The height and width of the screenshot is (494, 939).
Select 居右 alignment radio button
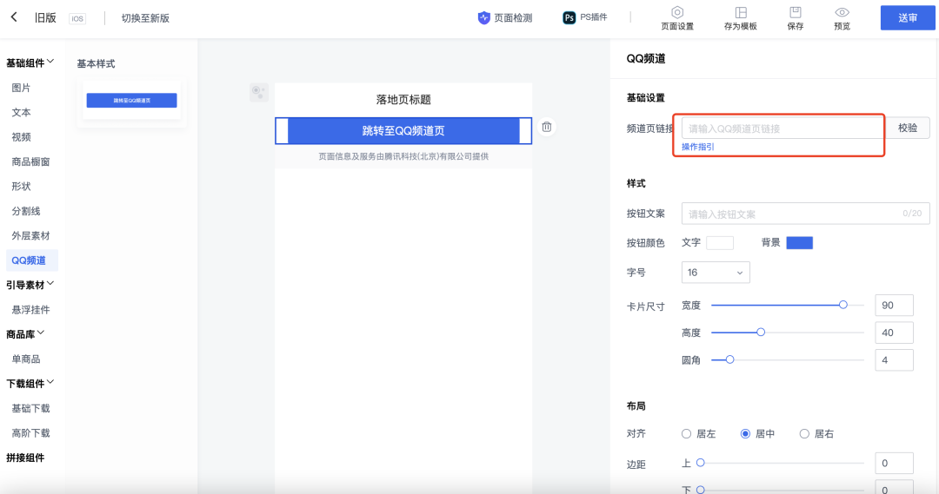(x=804, y=433)
